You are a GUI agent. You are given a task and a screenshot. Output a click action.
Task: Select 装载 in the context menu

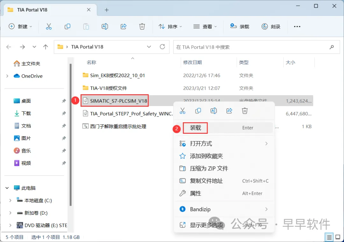click(224, 128)
